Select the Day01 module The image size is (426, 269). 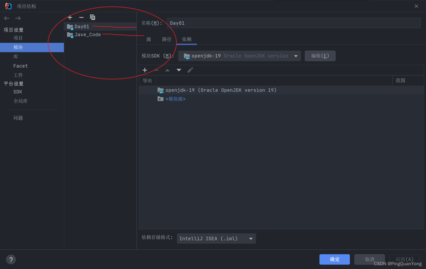(100, 27)
